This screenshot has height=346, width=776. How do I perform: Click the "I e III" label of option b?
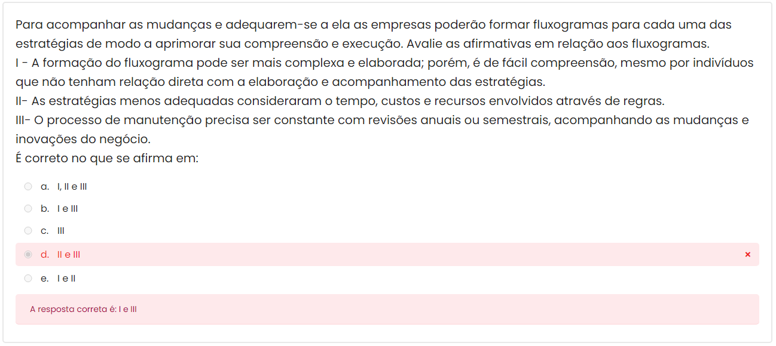[x=68, y=209]
